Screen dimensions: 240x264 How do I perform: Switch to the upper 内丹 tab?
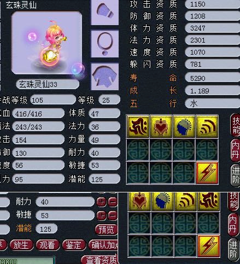point(236,150)
